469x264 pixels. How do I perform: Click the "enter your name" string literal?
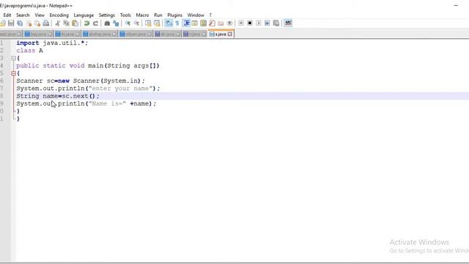pos(120,88)
